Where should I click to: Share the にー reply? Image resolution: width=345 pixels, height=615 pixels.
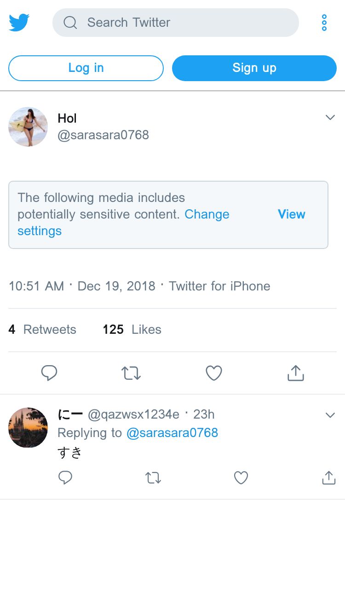pyautogui.click(x=328, y=478)
